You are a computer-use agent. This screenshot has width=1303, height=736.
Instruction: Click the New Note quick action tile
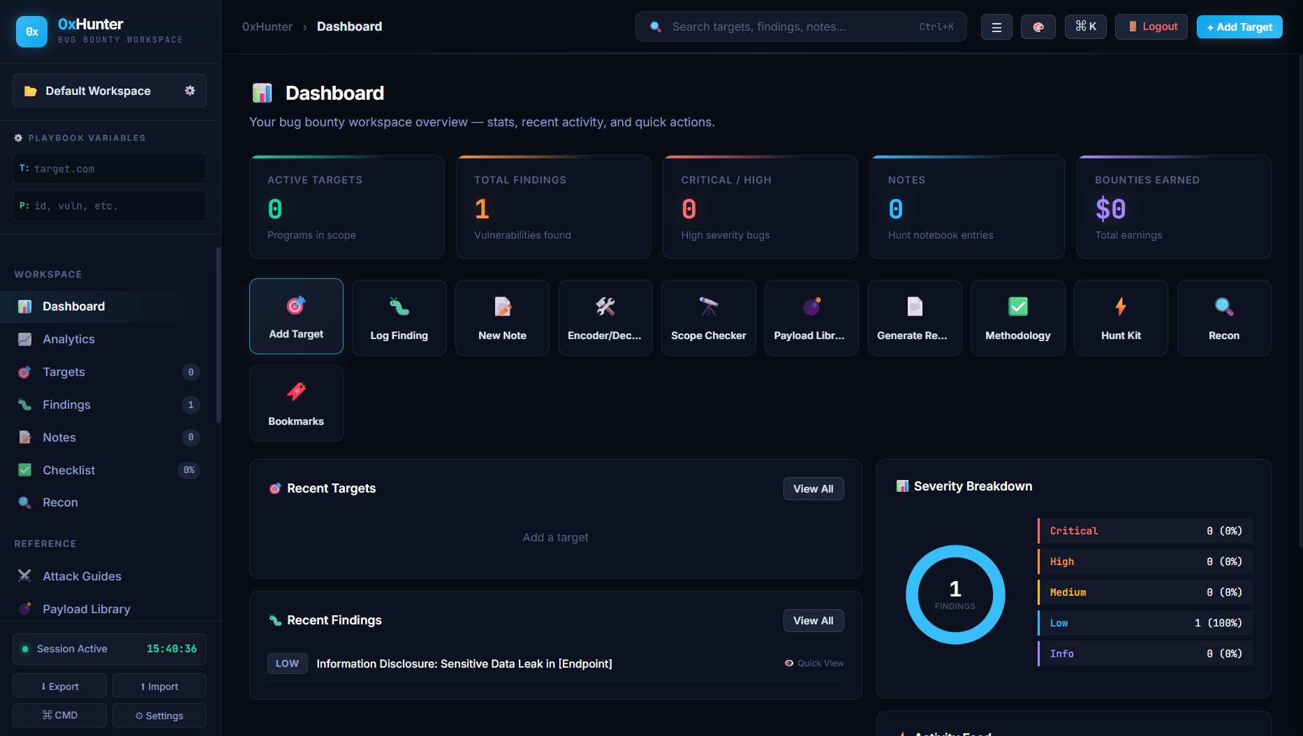502,318
